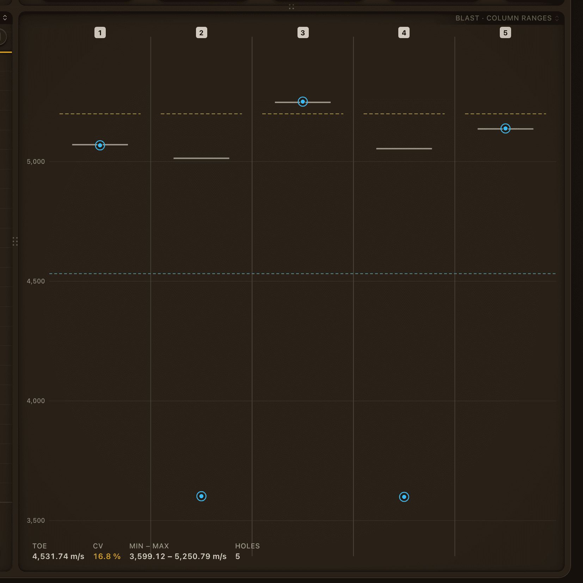Image resolution: width=583 pixels, height=583 pixels.
Task: Click the grey range bar in column 4
Action: tap(404, 149)
